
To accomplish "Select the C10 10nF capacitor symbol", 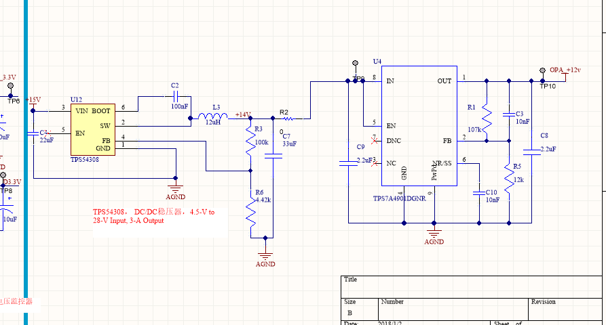I will (x=479, y=193).
